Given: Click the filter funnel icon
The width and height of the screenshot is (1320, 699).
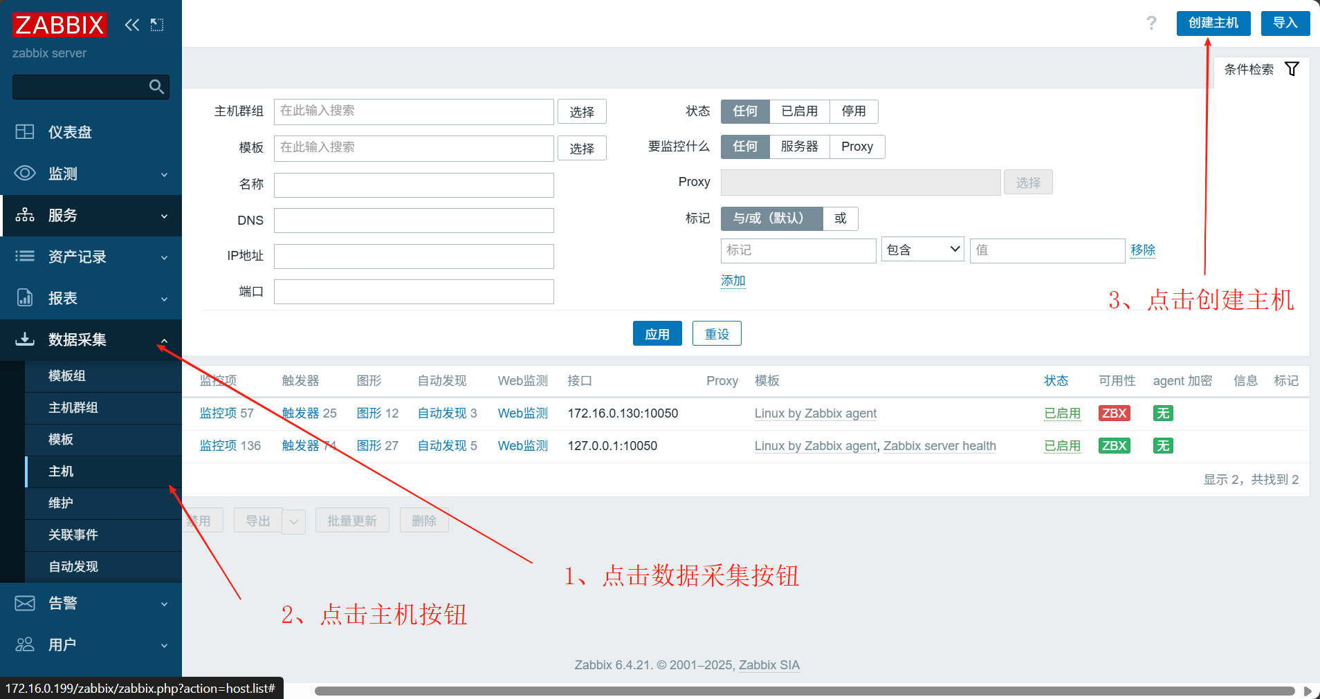Looking at the screenshot, I should point(1292,69).
